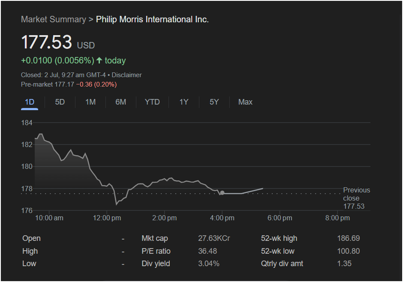Click the Low label in stats table
Screen dimensions: 403x282
coord(29,264)
